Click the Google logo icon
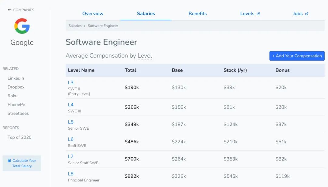 coord(22,26)
